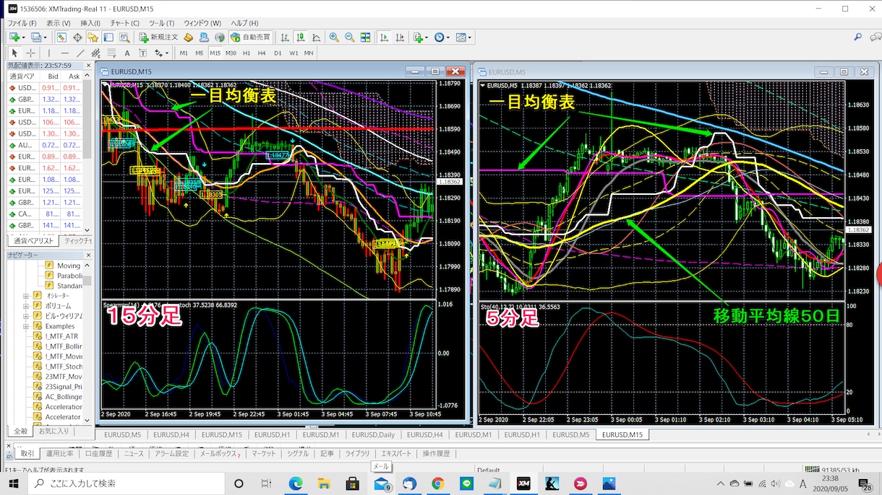Toggle the H4 timeframe button
Screen dimensions: 882x495
(x=262, y=53)
